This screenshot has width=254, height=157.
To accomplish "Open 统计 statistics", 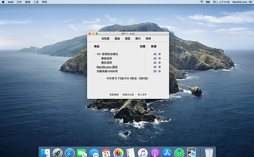I will click(x=138, y=39).
